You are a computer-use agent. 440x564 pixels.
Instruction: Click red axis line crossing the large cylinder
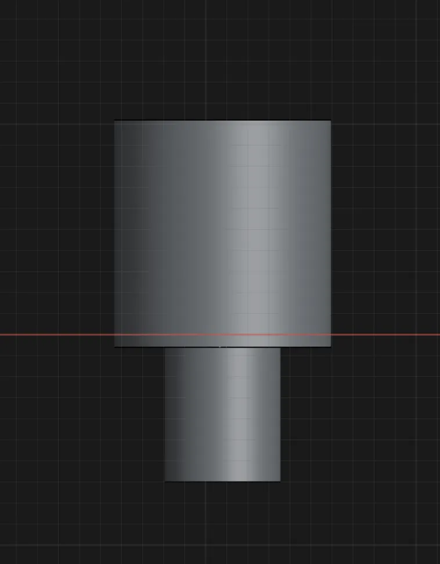[x=222, y=335]
